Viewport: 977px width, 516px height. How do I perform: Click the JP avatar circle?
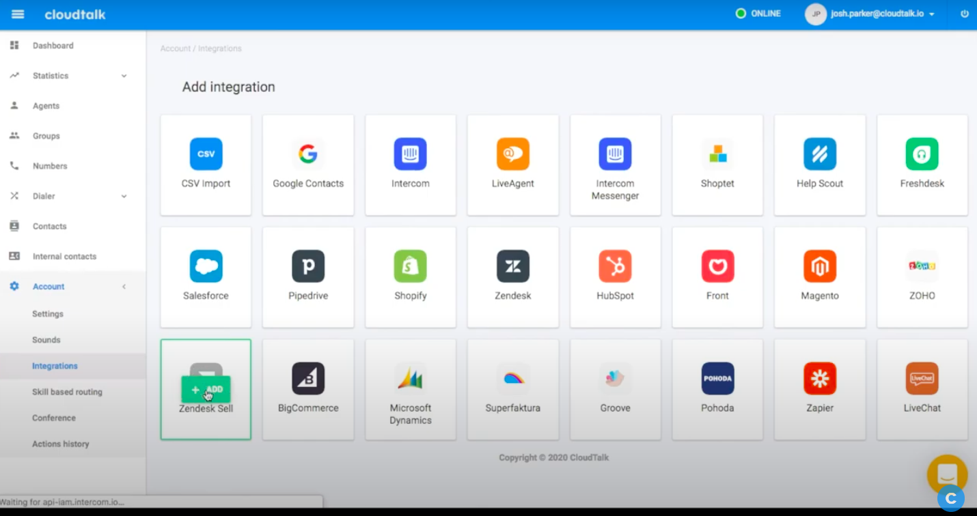(x=816, y=14)
